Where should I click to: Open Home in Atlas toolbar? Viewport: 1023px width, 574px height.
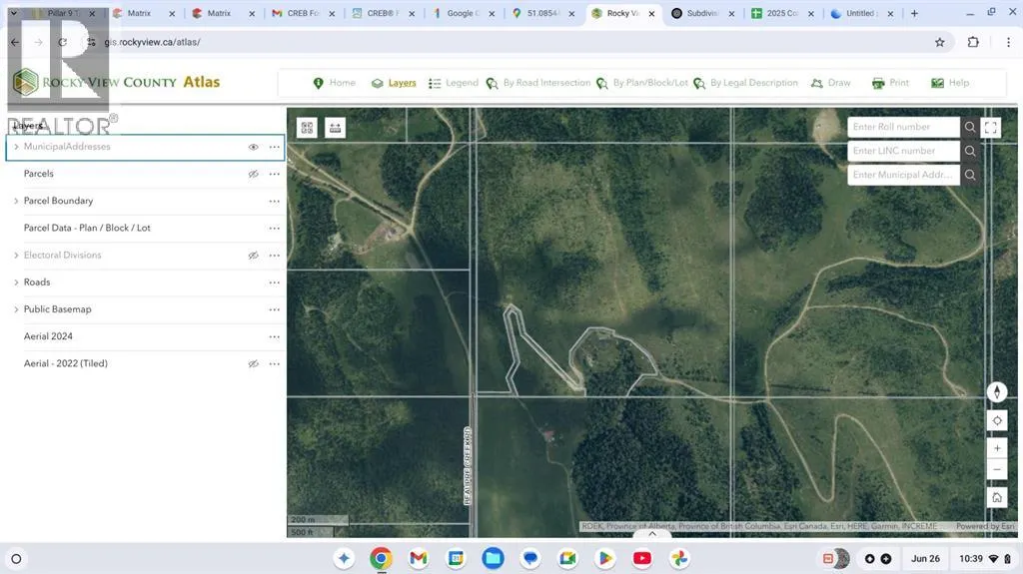point(335,83)
